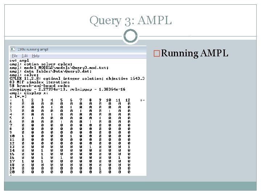Click the 'x [*,*]' output line

(x=18, y=96)
